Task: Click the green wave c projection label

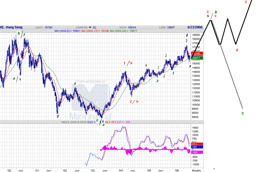Action: (243, 113)
